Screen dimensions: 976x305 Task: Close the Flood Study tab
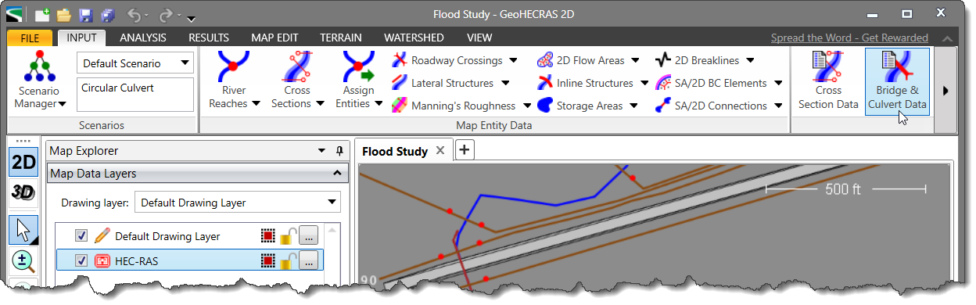[440, 151]
